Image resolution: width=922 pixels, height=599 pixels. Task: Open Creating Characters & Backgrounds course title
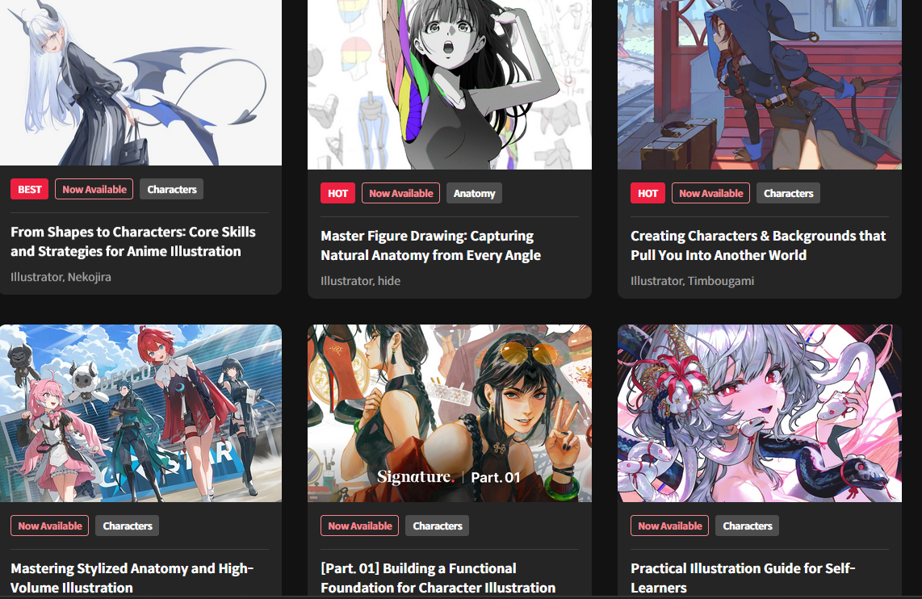[x=758, y=245]
